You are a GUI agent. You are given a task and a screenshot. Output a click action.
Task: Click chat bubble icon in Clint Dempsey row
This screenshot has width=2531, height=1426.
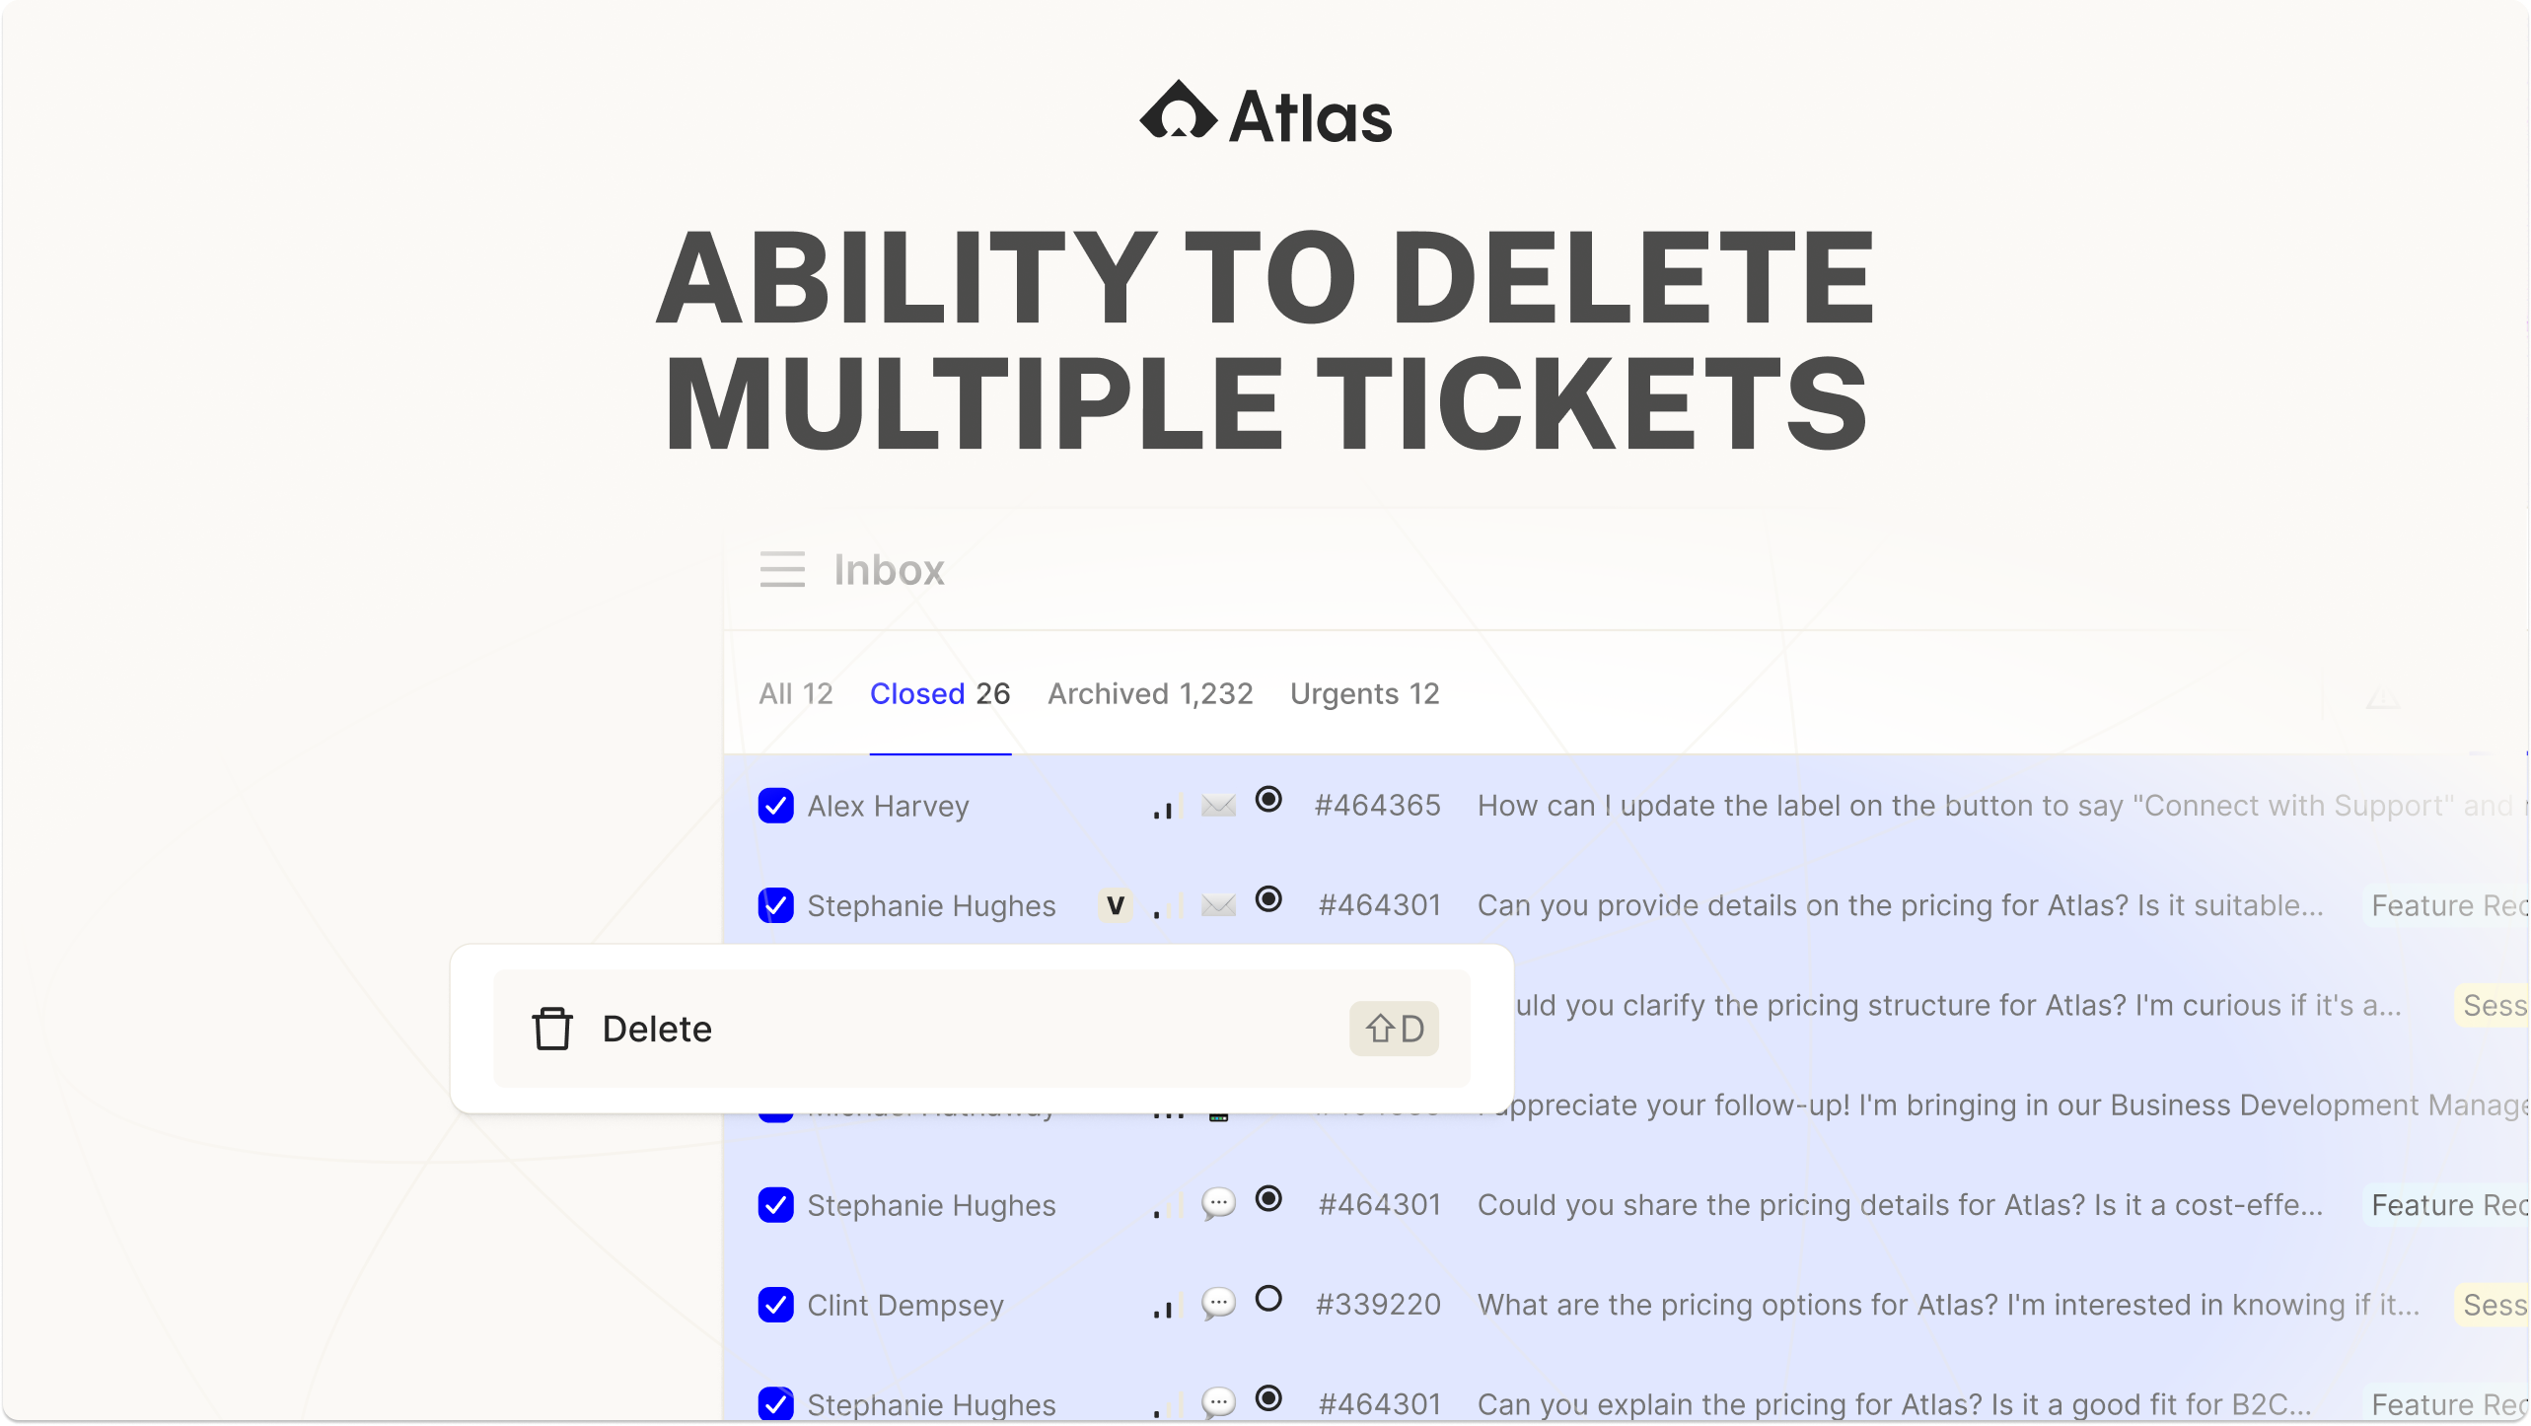coord(1219,1305)
